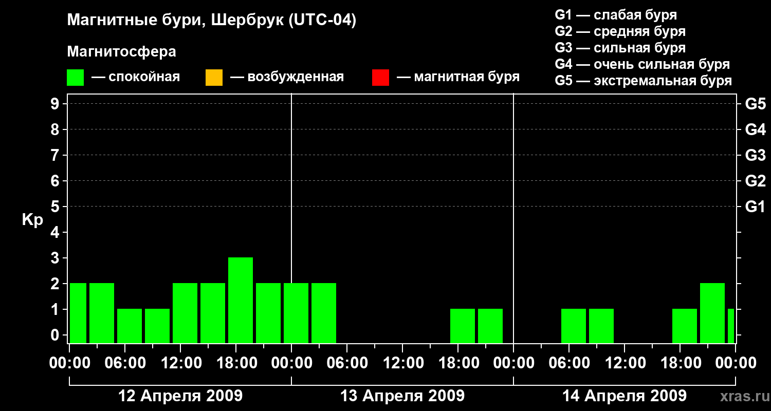Click the '— спокойная' legend label
Viewport: 771px width, 411px height.
click(136, 78)
